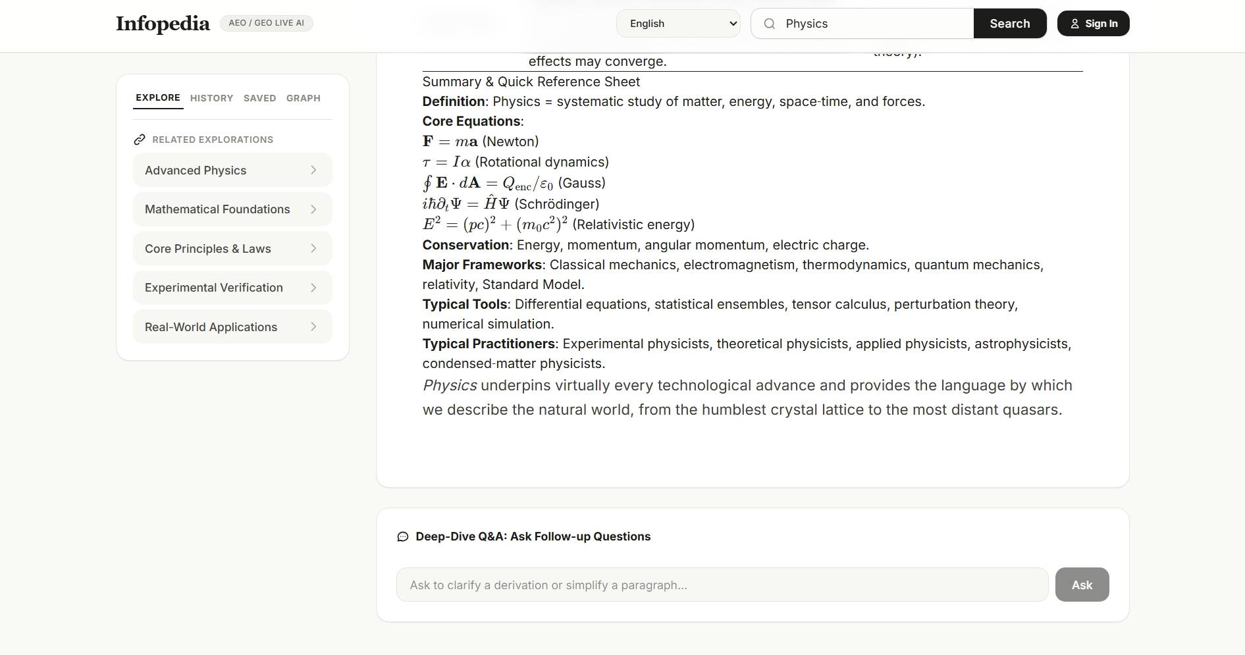Open the Experimental Verification exploration

point(232,288)
